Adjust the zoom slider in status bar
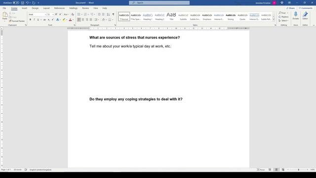This screenshot has height=178, width=316. (x=298, y=170)
